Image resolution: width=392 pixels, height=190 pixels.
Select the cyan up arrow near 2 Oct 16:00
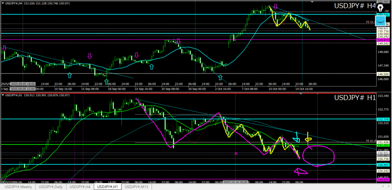tap(220, 77)
